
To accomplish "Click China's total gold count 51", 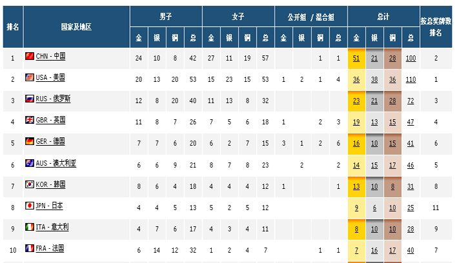I will coord(356,59).
